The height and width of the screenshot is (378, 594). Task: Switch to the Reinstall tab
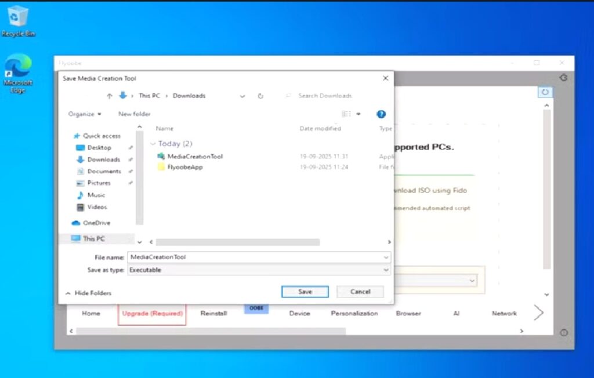(x=213, y=313)
